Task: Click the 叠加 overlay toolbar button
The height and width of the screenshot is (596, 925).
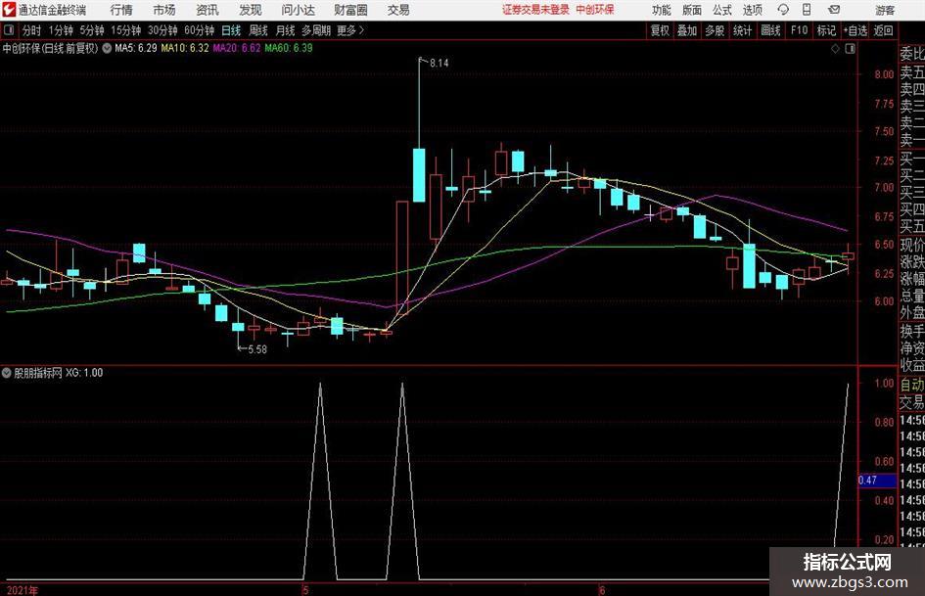Action: tap(687, 30)
